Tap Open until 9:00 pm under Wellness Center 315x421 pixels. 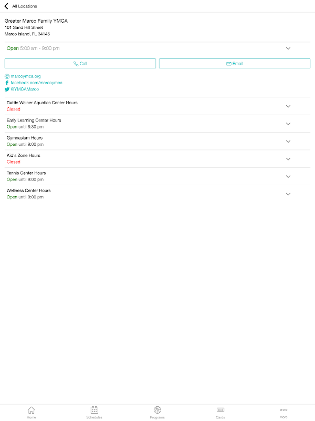[x=25, y=197]
